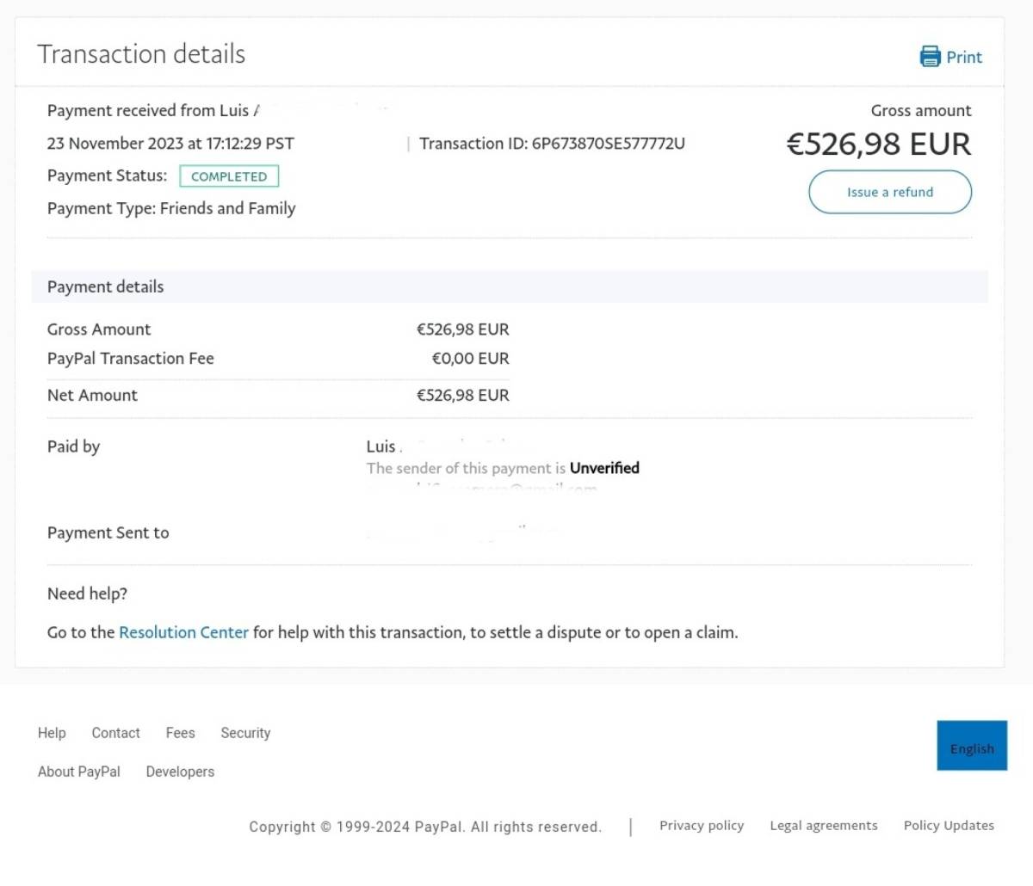Click the COMPLETED status badge
This screenshot has height=886, width=1033.
(229, 176)
